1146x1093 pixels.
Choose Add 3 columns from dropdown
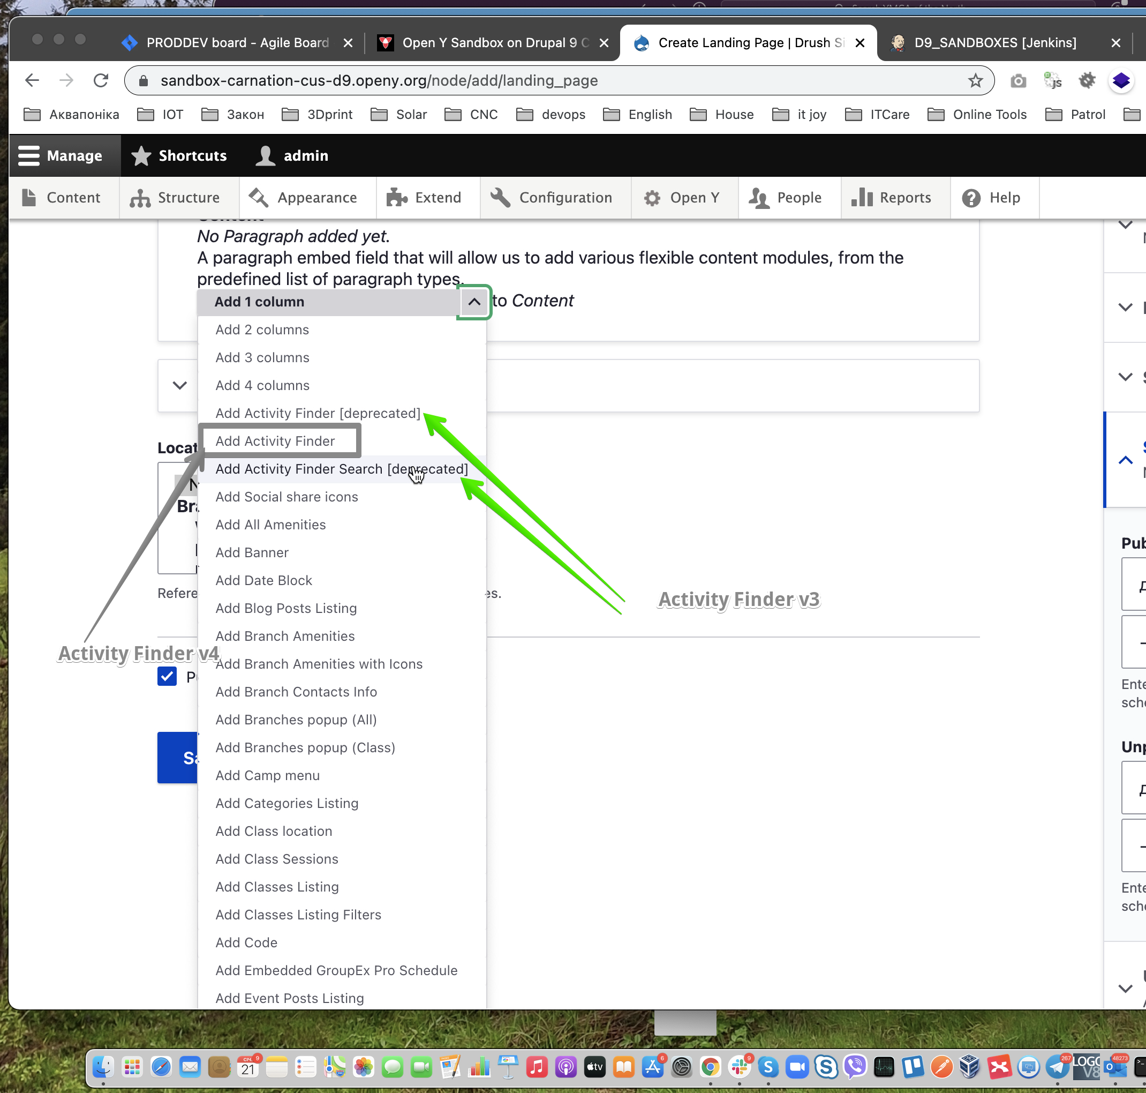[x=342, y=358]
